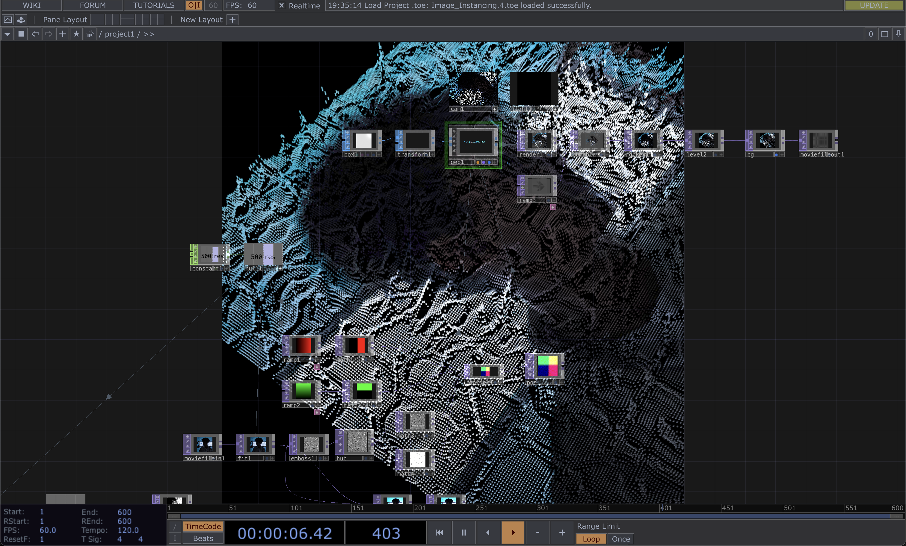Expand the pane maximize icon at top right

coord(884,34)
